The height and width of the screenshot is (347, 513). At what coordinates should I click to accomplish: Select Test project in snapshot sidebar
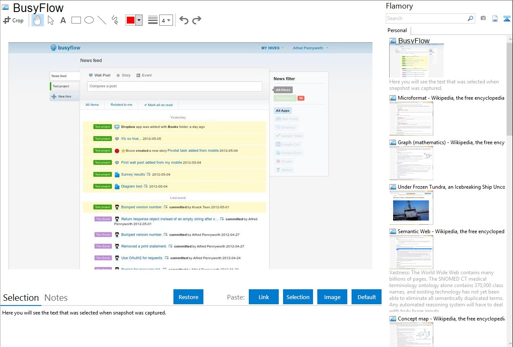click(x=65, y=86)
